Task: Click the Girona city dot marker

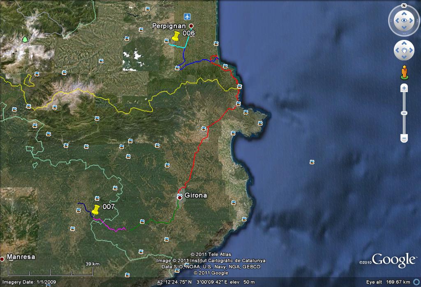Action: [180, 198]
